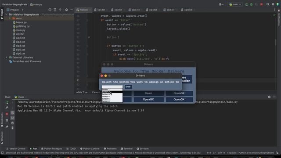Open the Notifications side panel

point(279,18)
